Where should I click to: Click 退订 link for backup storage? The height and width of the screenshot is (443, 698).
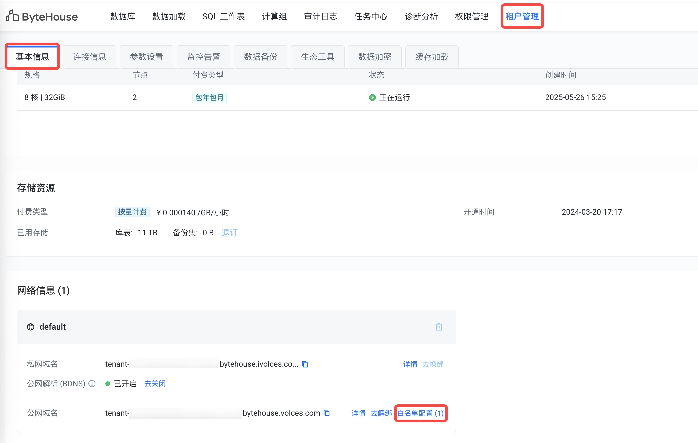click(229, 233)
